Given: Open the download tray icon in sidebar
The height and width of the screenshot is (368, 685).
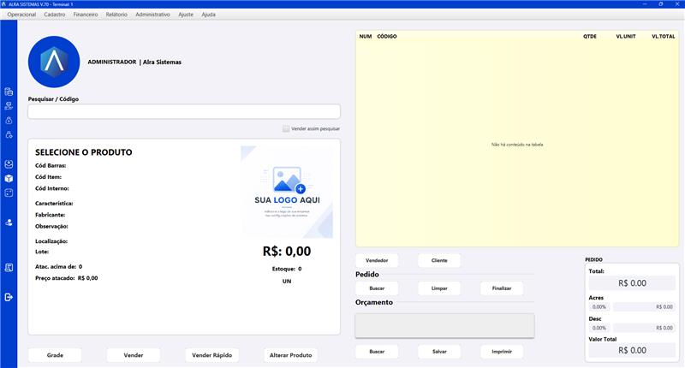Looking at the screenshot, I should pyautogui.click(x=9, y=164).
